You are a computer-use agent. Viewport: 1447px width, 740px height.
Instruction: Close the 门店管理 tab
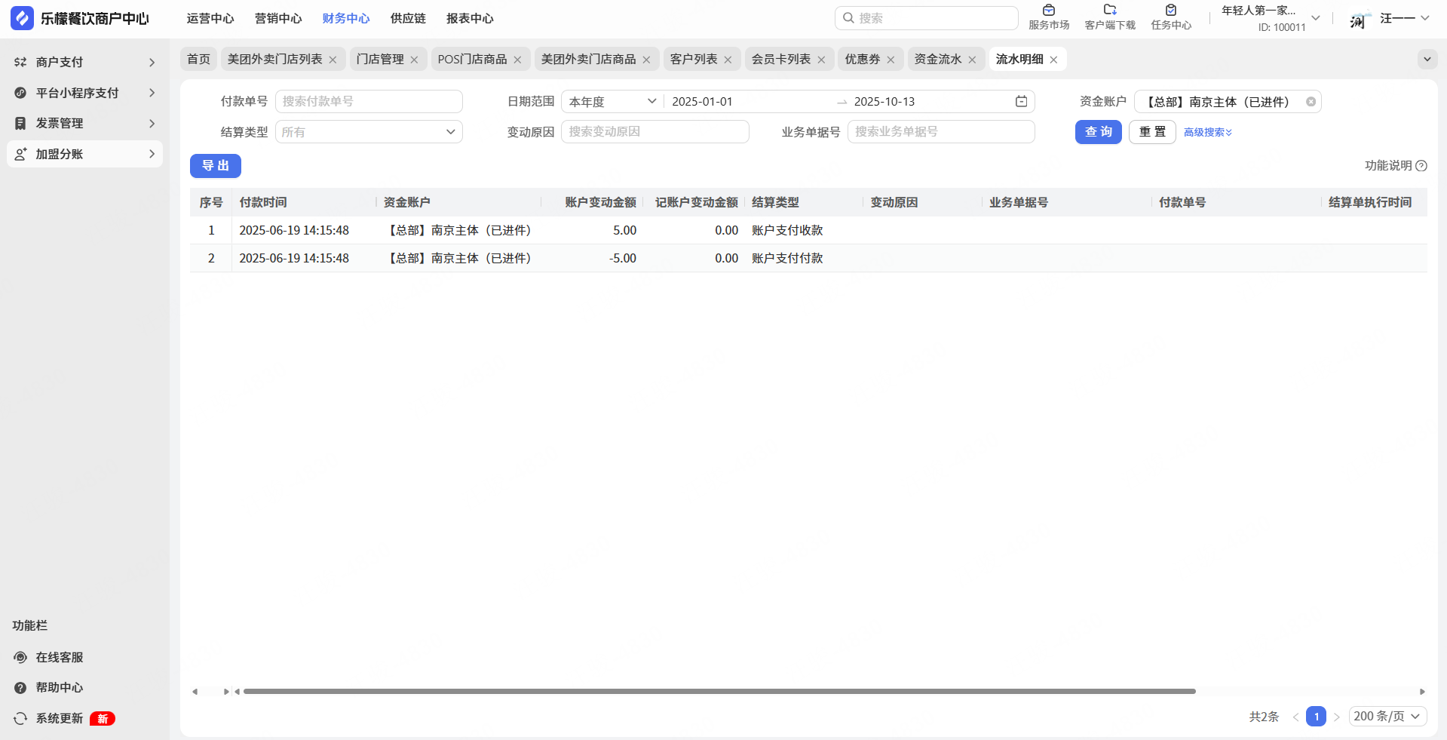click(x=414, y=60)
